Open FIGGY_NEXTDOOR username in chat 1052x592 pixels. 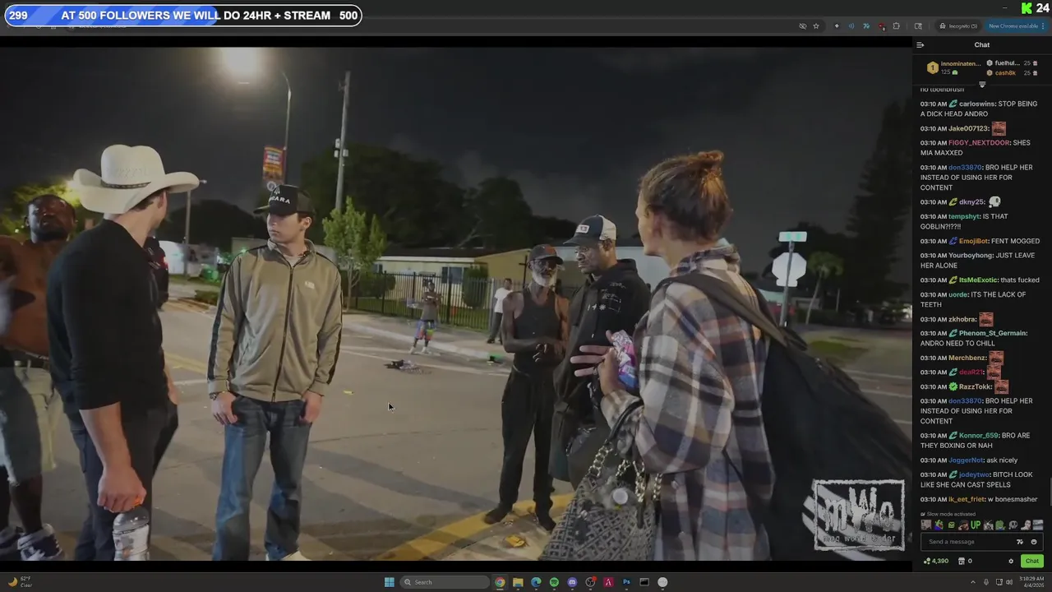point(979,143)
